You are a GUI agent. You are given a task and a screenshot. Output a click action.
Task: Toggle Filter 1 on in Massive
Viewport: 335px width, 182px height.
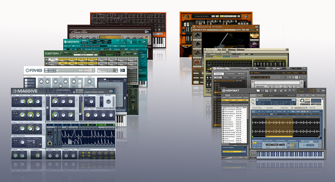[52, 95]
